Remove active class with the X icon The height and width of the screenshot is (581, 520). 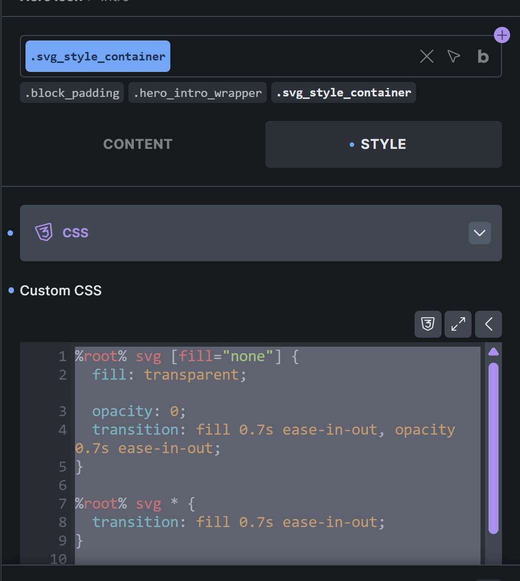click(x=427, y=56)
